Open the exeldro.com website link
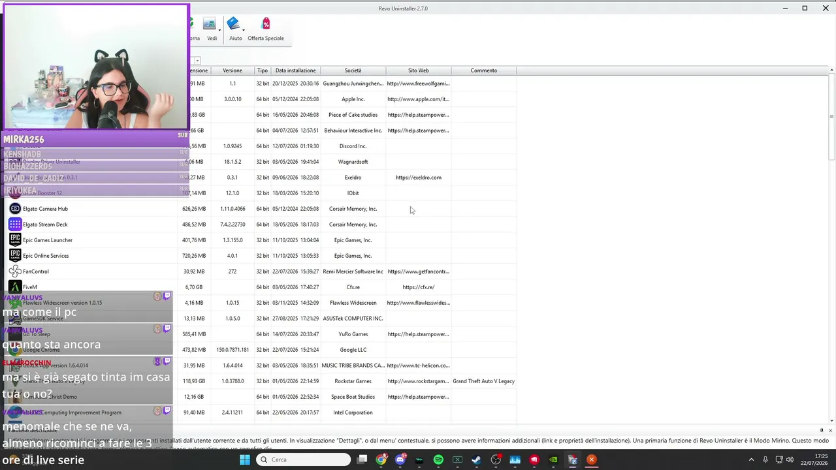836x470 pixels. [x=419, y=178]
